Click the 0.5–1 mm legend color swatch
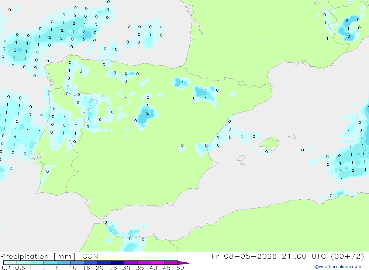Viewport: 369px width, 270px height. click(x=23, y=263)
